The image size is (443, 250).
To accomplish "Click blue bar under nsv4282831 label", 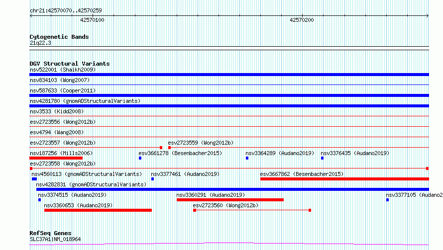I will (232, 189).
